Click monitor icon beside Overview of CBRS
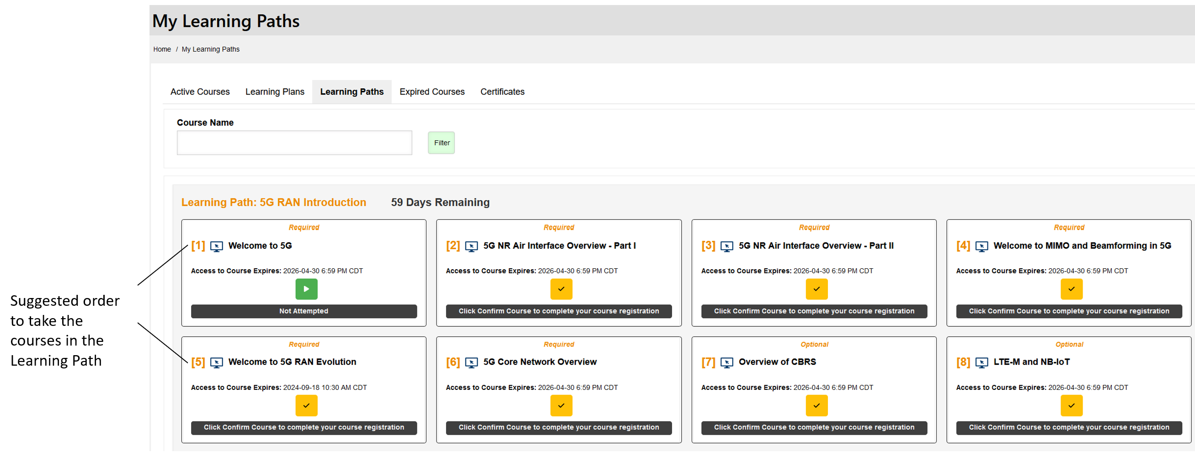 point(726,363)
